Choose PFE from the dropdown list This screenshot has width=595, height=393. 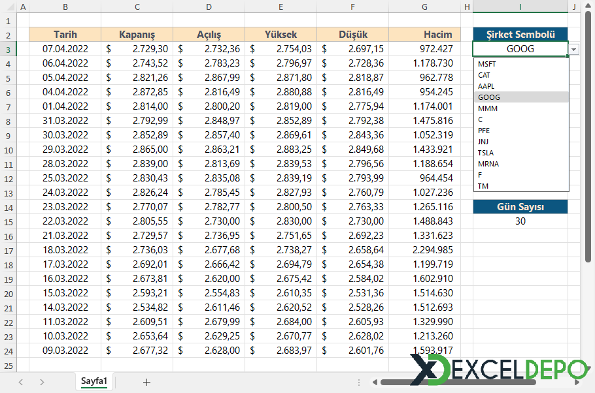coord(521,131)
